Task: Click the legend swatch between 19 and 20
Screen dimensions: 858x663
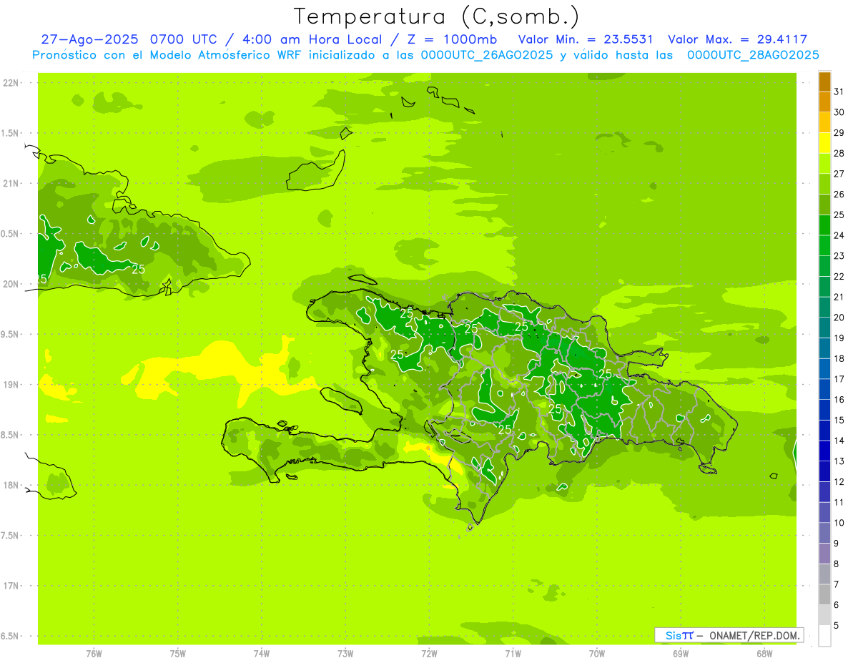Action: (824, 328)
